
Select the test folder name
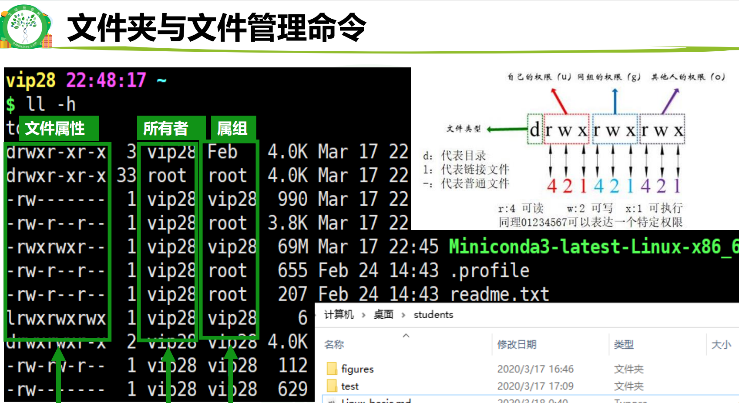[x=350, y=386]
